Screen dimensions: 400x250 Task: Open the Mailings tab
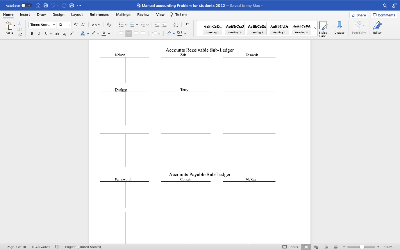click(123, 14)
